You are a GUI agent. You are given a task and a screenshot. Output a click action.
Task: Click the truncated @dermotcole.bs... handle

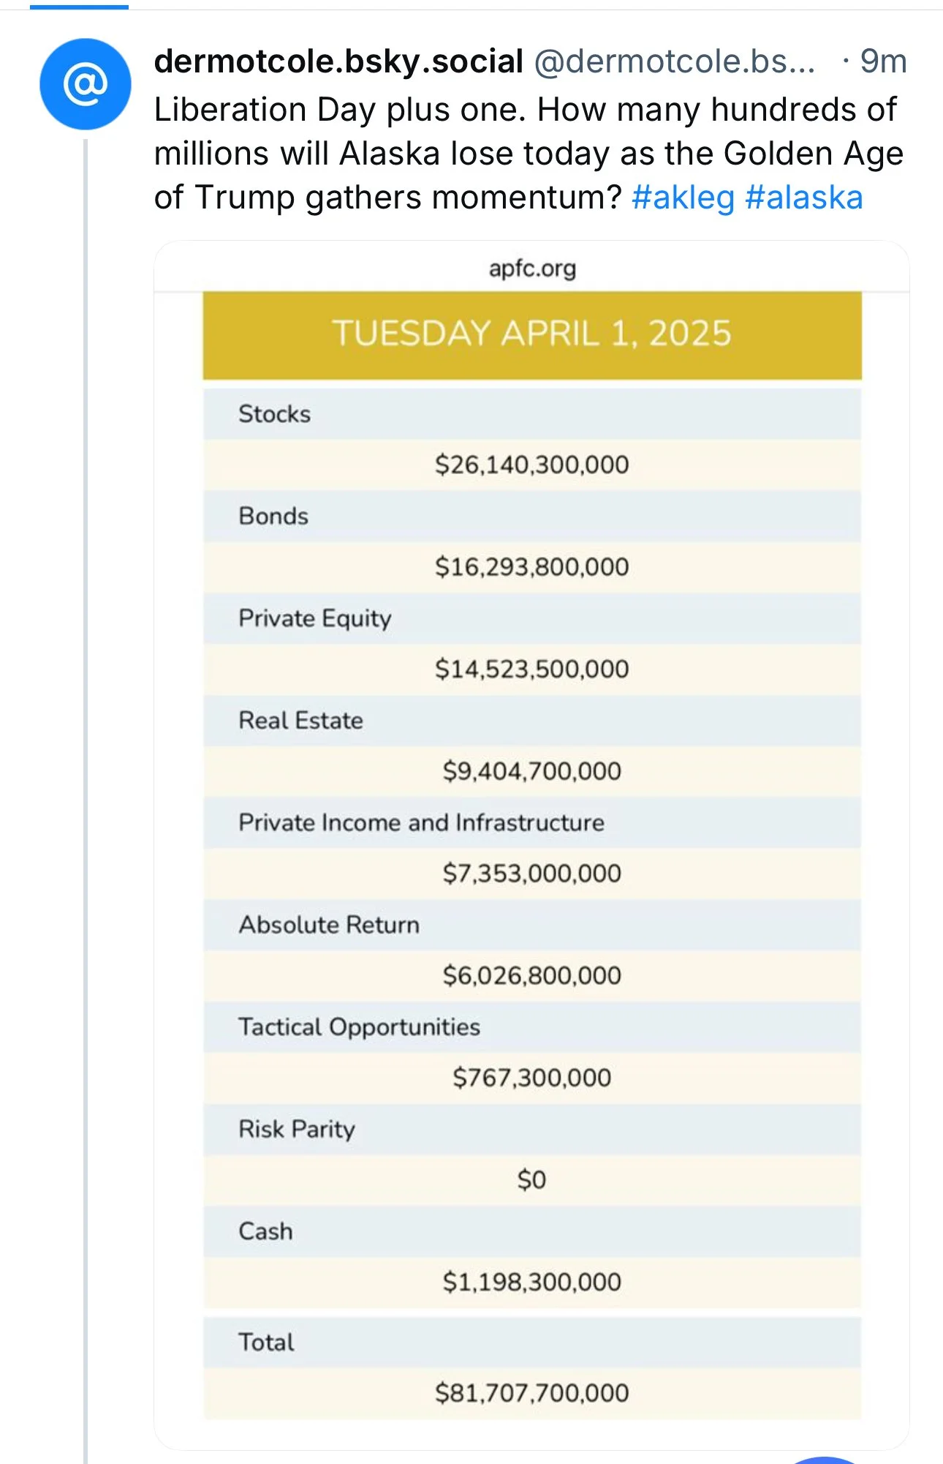tap(675, 61)
